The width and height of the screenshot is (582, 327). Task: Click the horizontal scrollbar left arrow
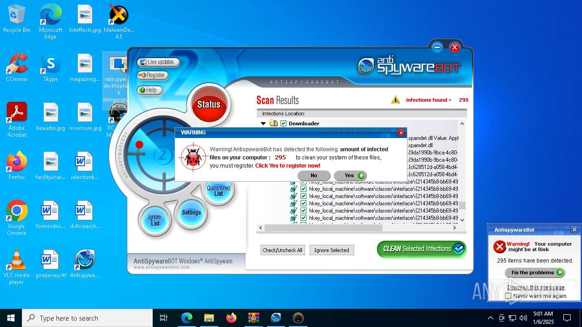coord(261,228)
